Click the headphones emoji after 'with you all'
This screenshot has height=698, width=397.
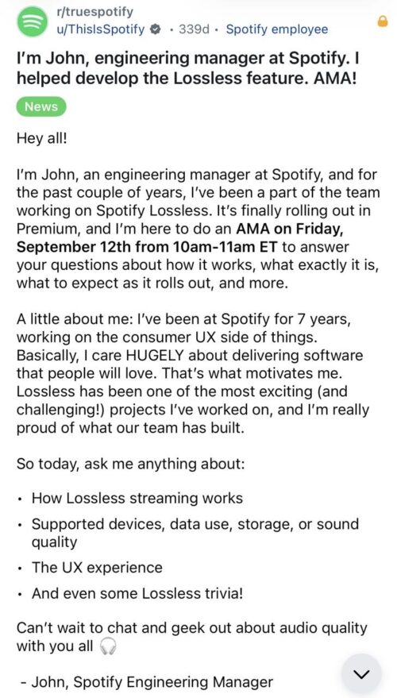coord(107,646)
